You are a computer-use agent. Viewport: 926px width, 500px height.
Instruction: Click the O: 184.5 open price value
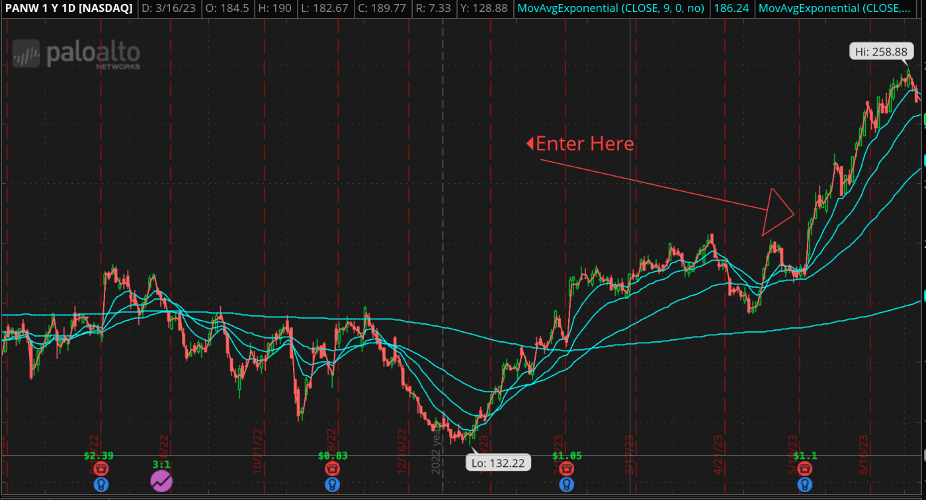click(227, 9)
